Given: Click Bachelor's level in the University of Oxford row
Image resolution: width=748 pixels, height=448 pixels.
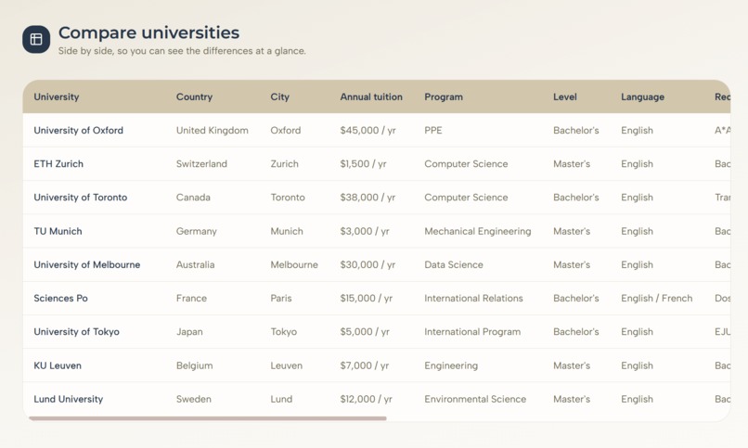Looking at the screenshot, I should [x=575, y=130].
